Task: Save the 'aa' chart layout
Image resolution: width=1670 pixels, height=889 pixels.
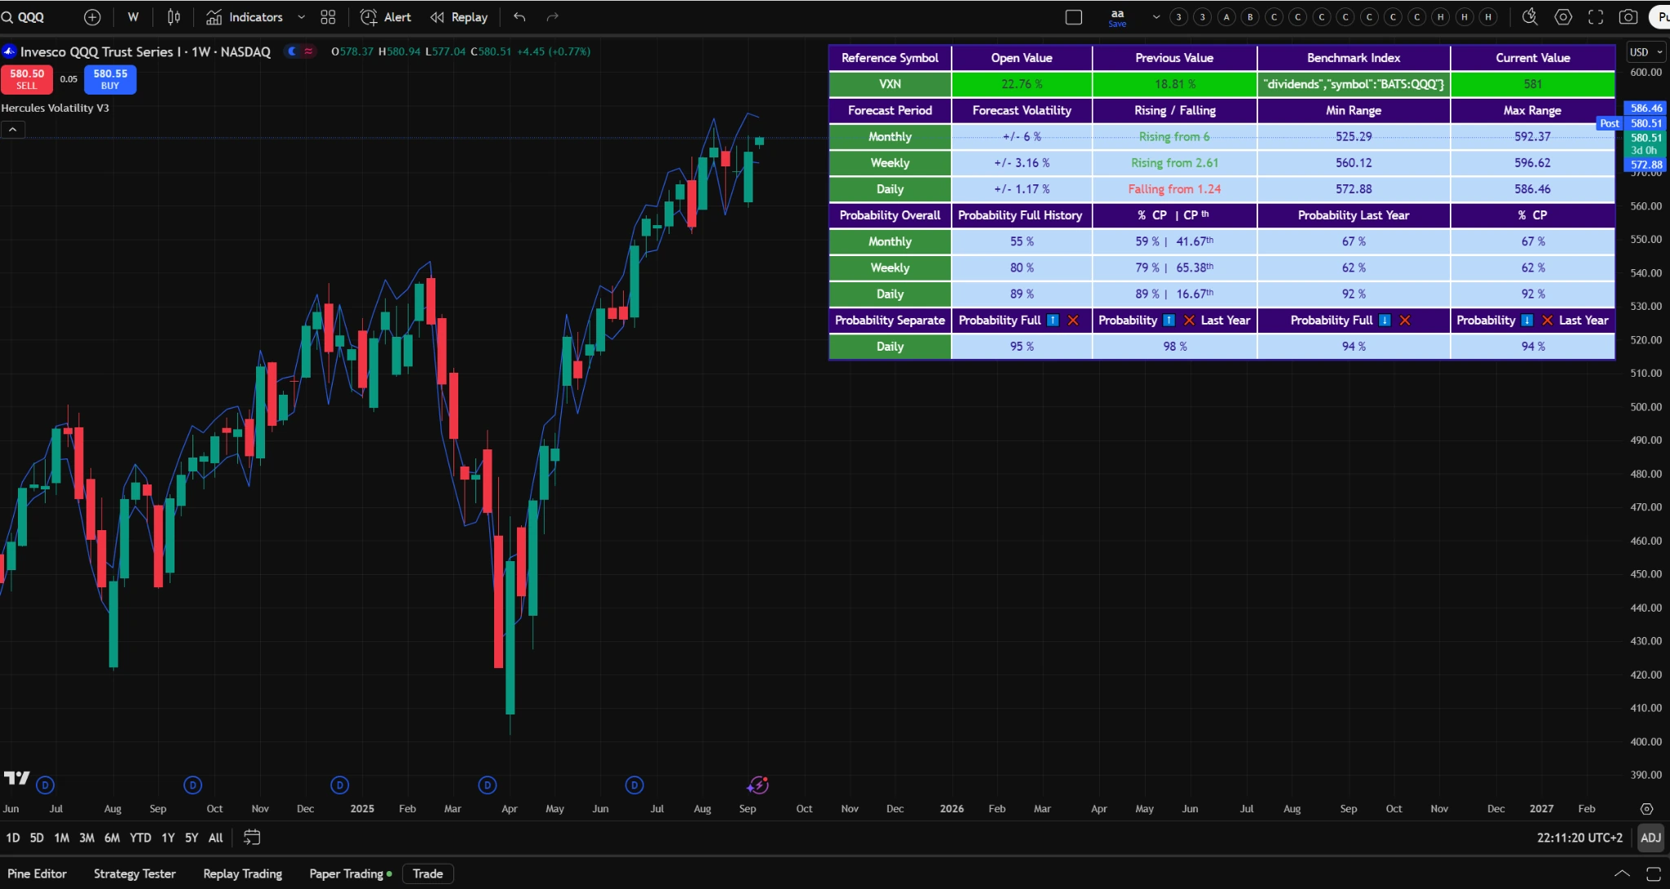Action: coord(1117,18)
